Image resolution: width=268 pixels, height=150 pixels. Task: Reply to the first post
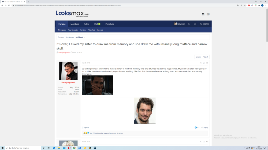pos(205,128)
